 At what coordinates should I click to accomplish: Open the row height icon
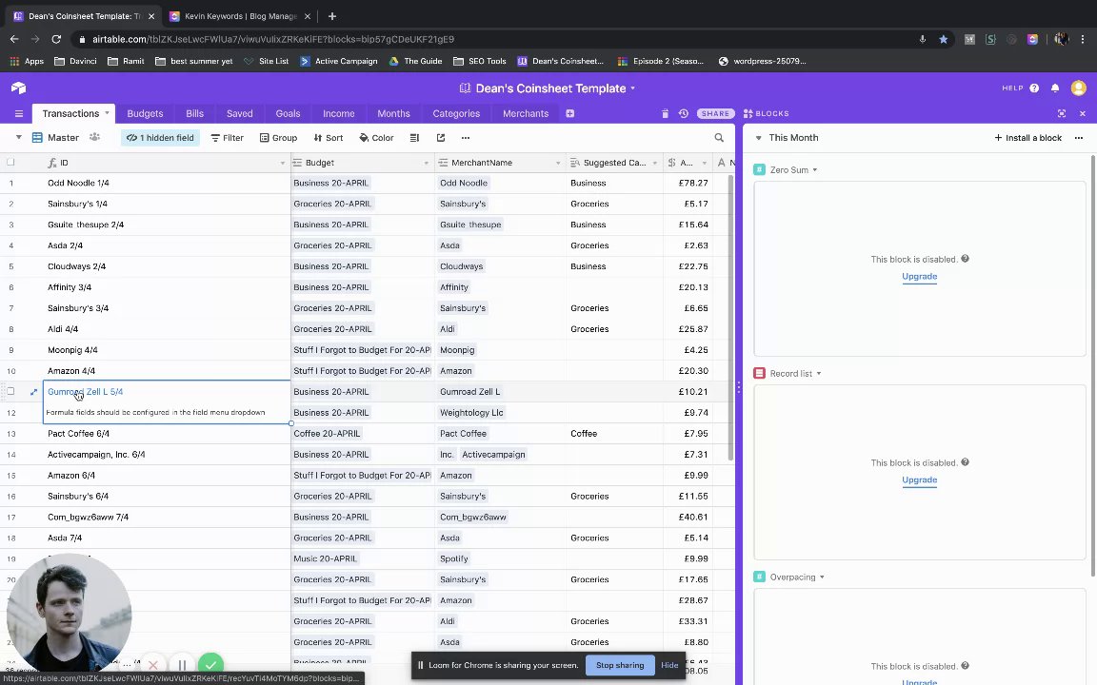(414, 138)
